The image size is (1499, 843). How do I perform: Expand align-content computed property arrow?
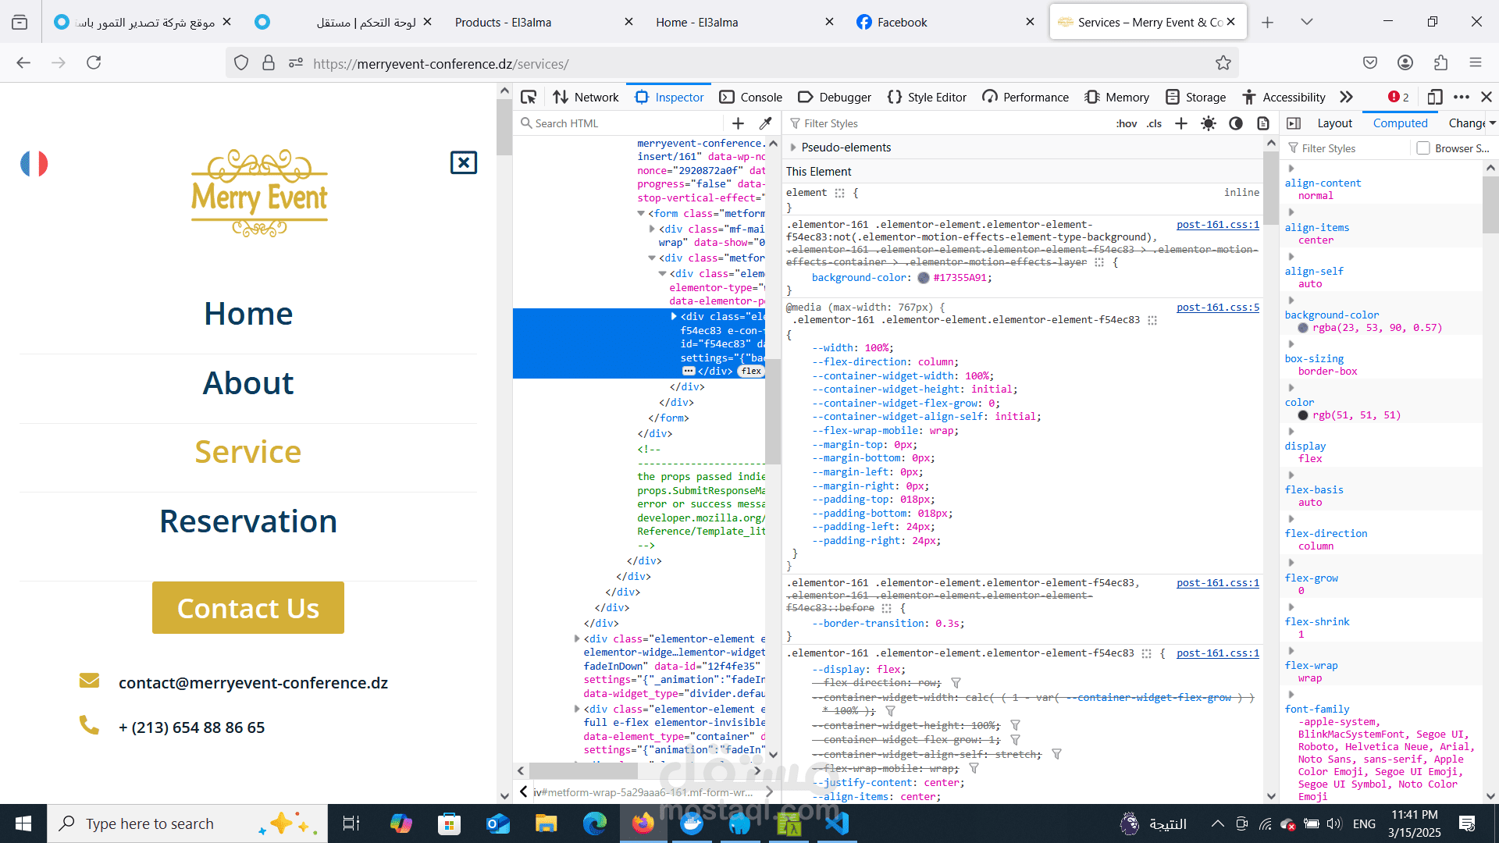pos(1291,169)
